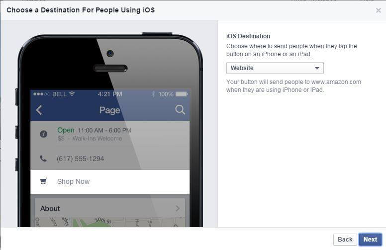Click the phone handset icon
The width and height of the screenshot is (386, 250).
point(43,159)
